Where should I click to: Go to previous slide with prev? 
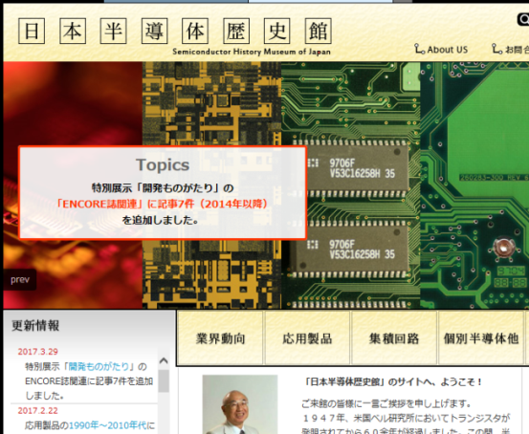20,279
